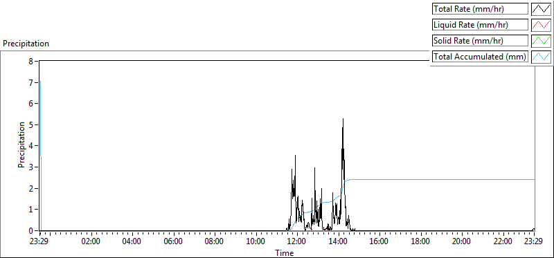Click the 08:00 time axis label

(215, 242)
